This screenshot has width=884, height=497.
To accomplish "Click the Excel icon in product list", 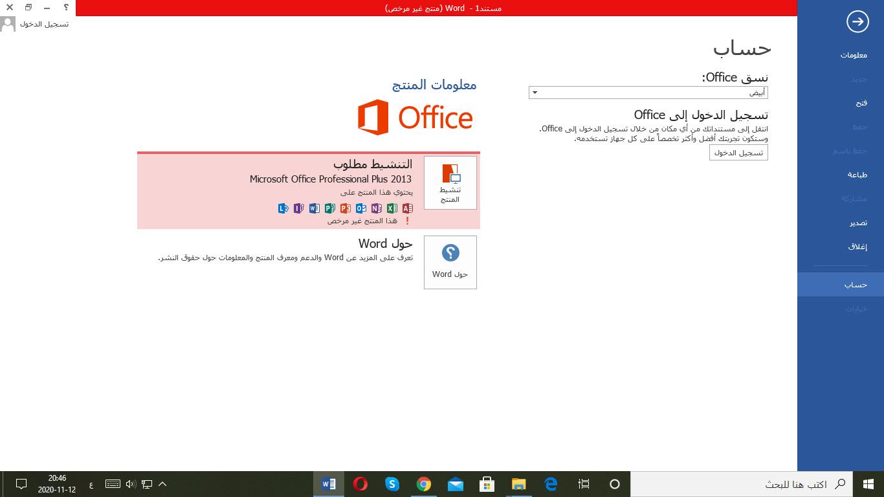I will click(x=392, y=208).
